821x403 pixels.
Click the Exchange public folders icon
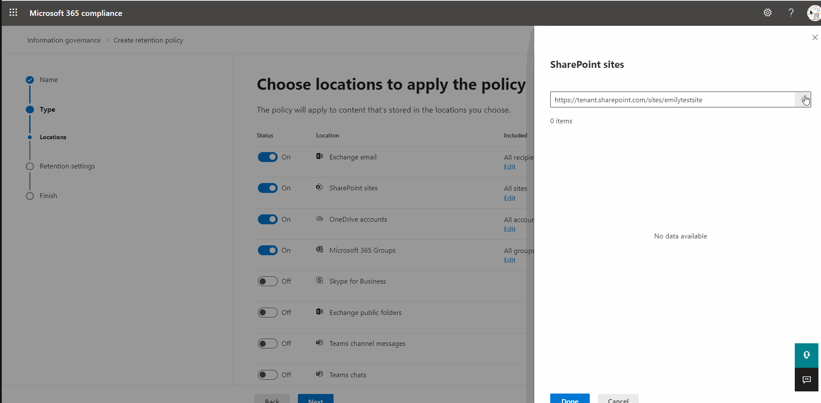(319, 312)
